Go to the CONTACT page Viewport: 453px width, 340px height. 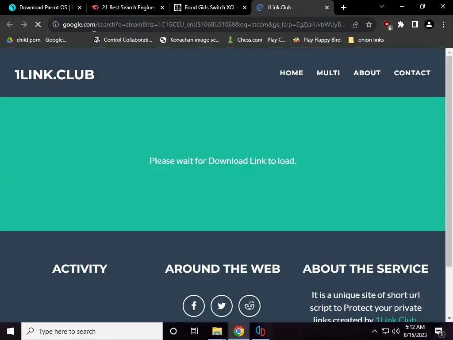click(412, 73)
